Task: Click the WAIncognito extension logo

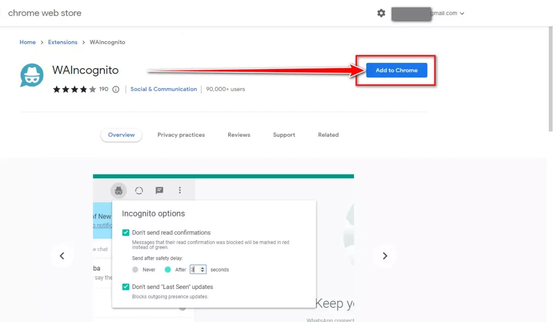Action: pos(32,75)
